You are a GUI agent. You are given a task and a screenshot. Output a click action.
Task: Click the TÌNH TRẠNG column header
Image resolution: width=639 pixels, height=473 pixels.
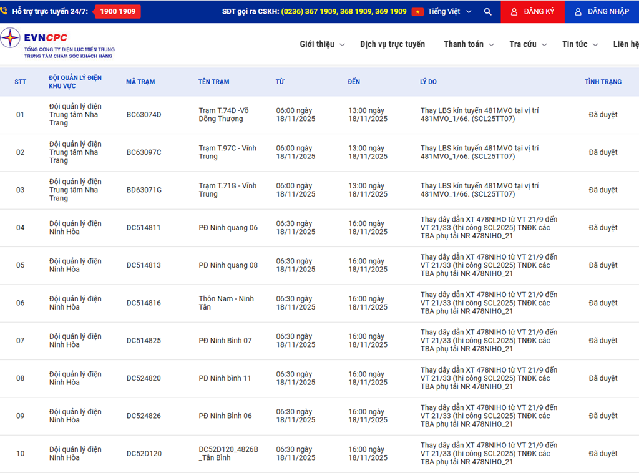(603, 82)
